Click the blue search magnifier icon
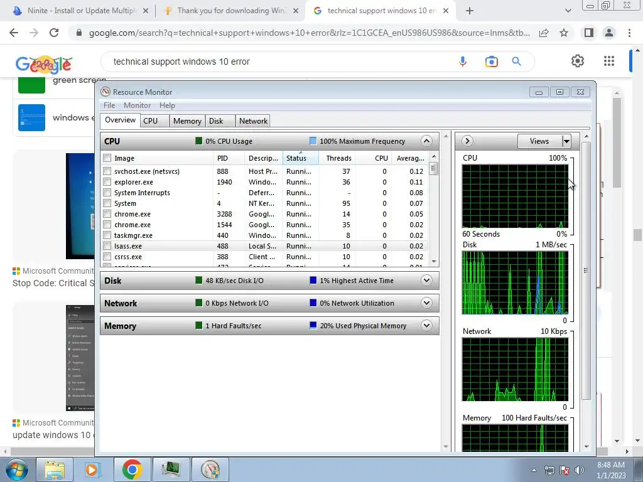The image size is (643, 482). pyautogui.click(x=516, y=62)
